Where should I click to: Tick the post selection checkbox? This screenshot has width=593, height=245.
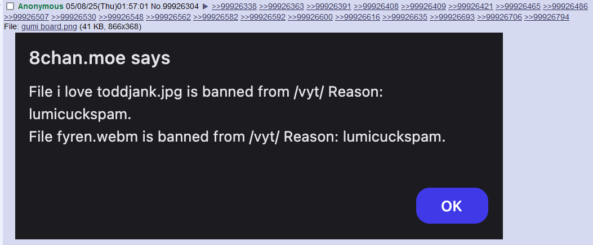point(10,6)
